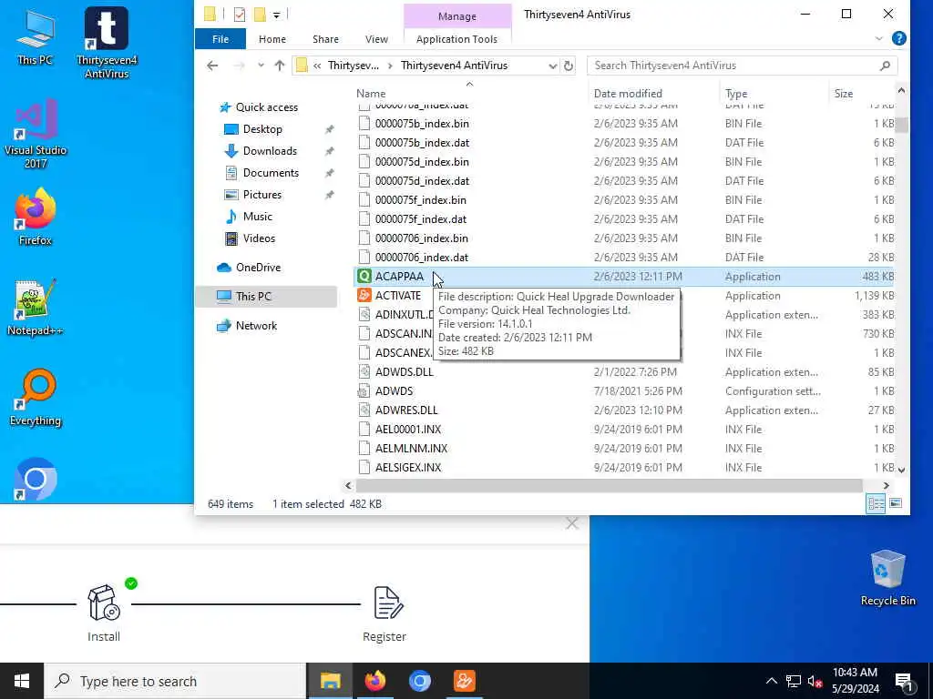Open Thirtyseven4 AntiVirus desktop shortcut
Viewport: 933px width, 699px height.
pos(107,43)
